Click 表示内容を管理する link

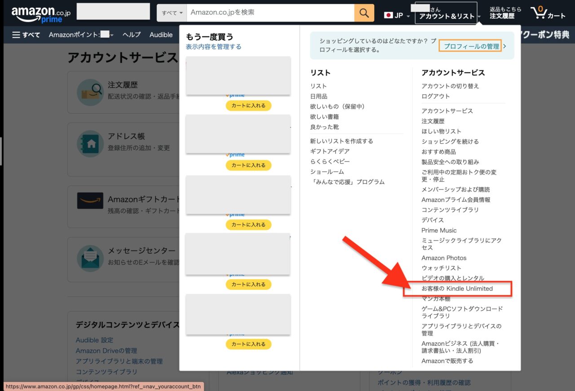click(213, 47)
